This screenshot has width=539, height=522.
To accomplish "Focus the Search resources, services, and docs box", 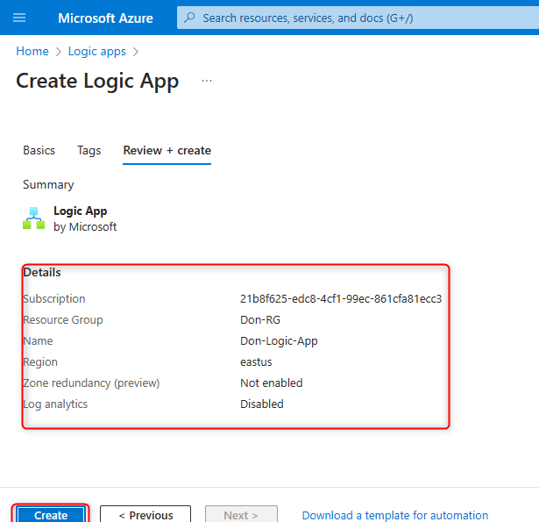I will [x=358, y=18].
